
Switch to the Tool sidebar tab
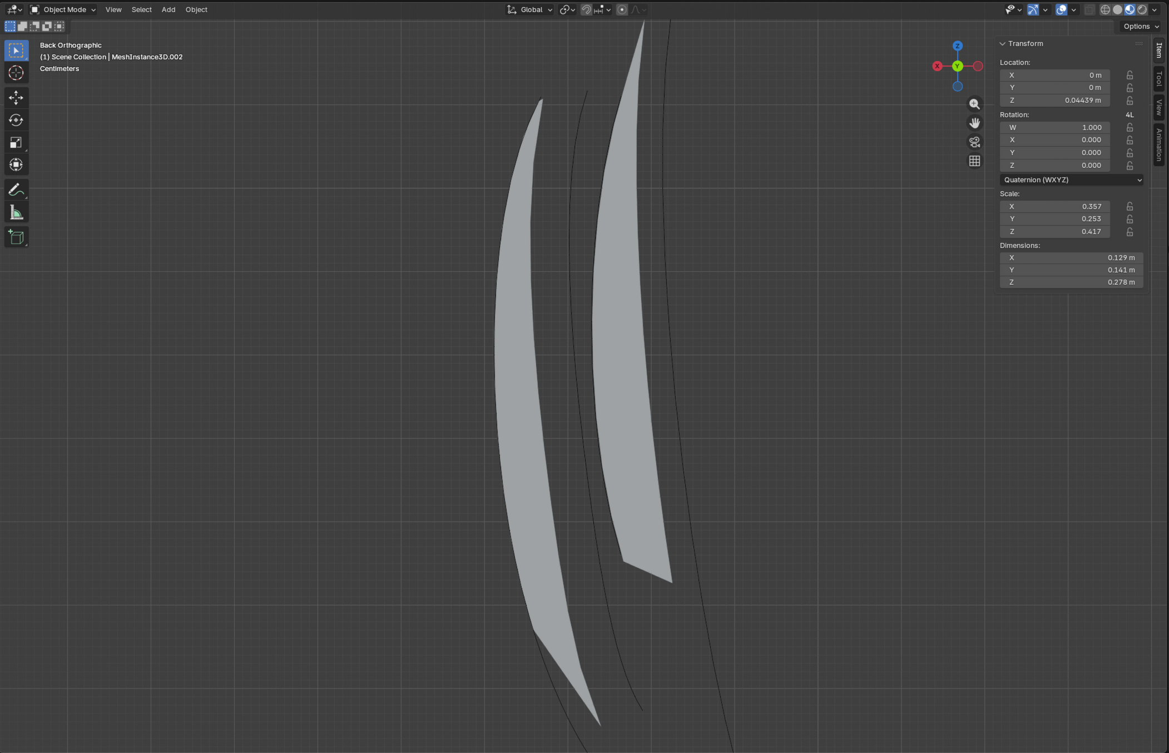[x=1159, y=79]
